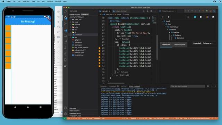Switch to the main.dart editor tab

pyautogui.click(x=105, y=11)
